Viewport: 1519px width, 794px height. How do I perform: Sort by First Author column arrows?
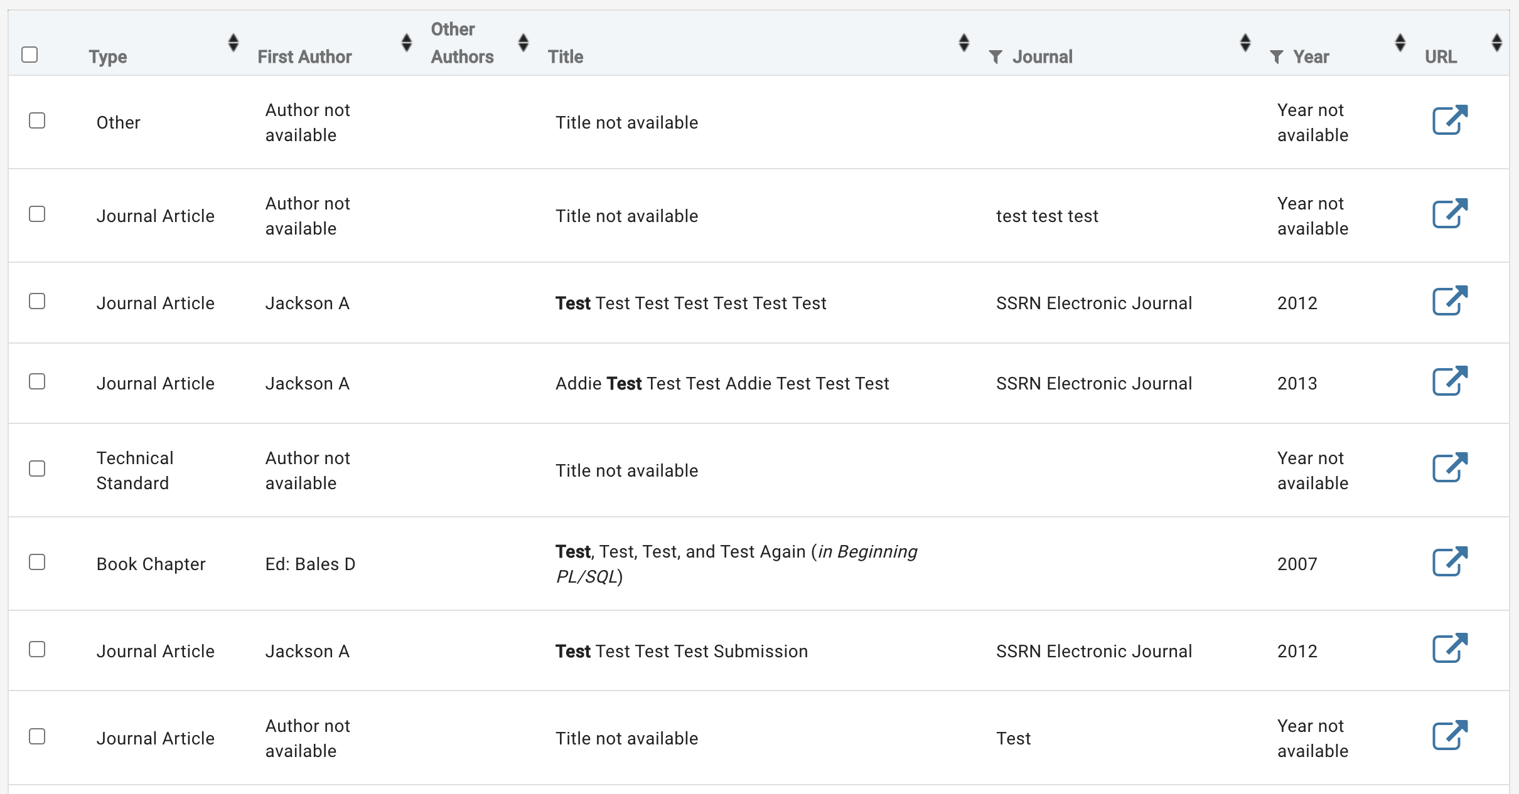coord(407,43)
